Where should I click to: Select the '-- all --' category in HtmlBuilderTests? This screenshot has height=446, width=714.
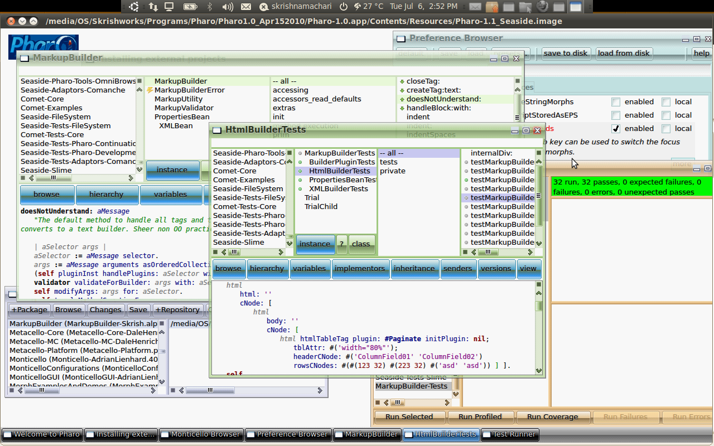pyautogui.click(x=419, y=153)
